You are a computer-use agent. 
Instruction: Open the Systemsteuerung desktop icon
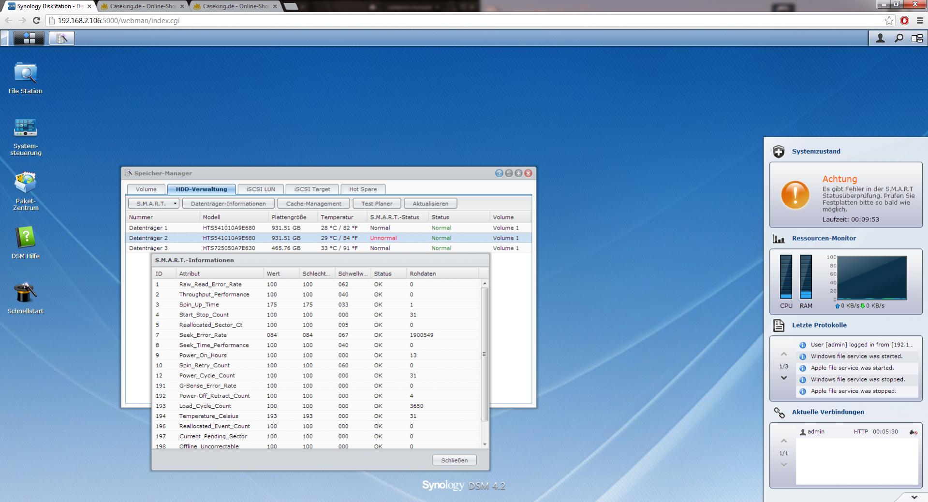coord(26,137)
